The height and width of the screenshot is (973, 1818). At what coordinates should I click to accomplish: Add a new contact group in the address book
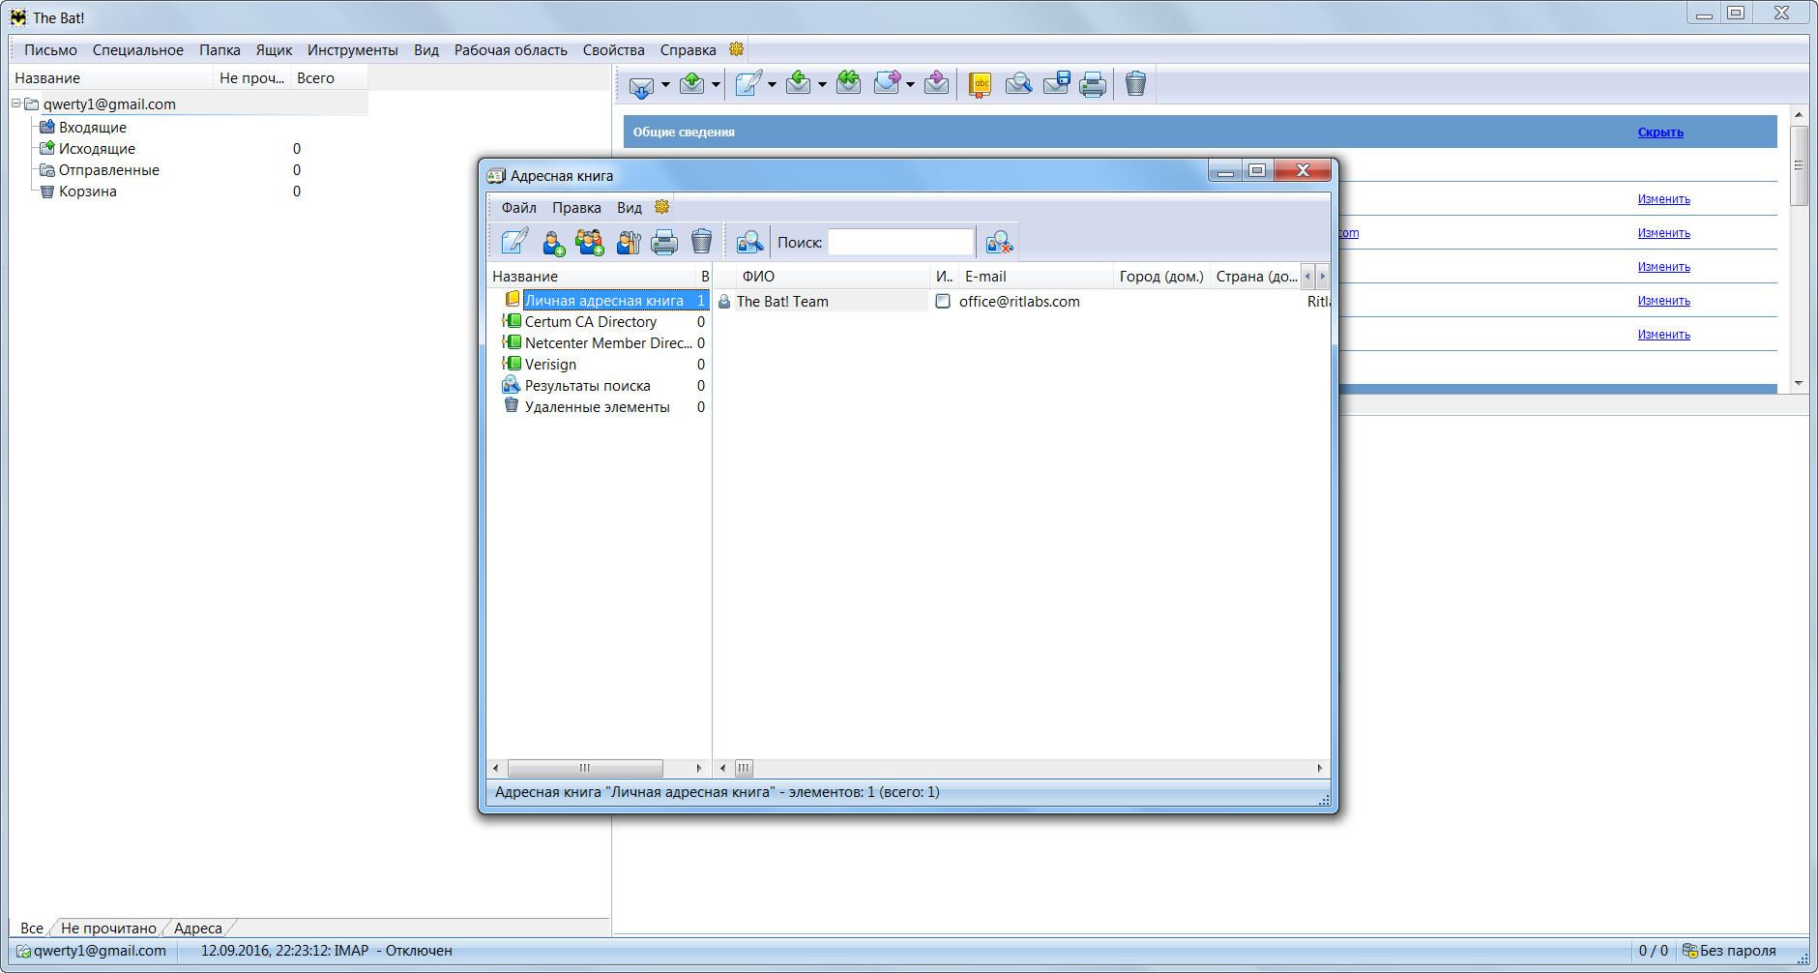pos(590,242)
